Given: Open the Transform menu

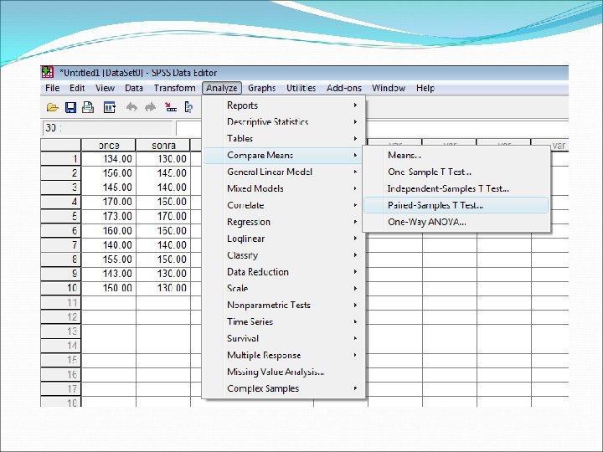Looking at the screenshot, I should tap(174, 88).
